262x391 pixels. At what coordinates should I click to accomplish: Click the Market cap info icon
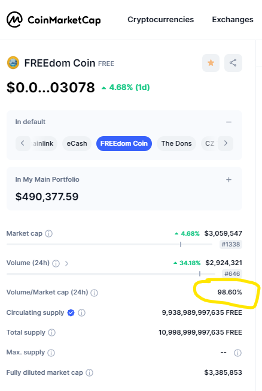pos(49,234)
